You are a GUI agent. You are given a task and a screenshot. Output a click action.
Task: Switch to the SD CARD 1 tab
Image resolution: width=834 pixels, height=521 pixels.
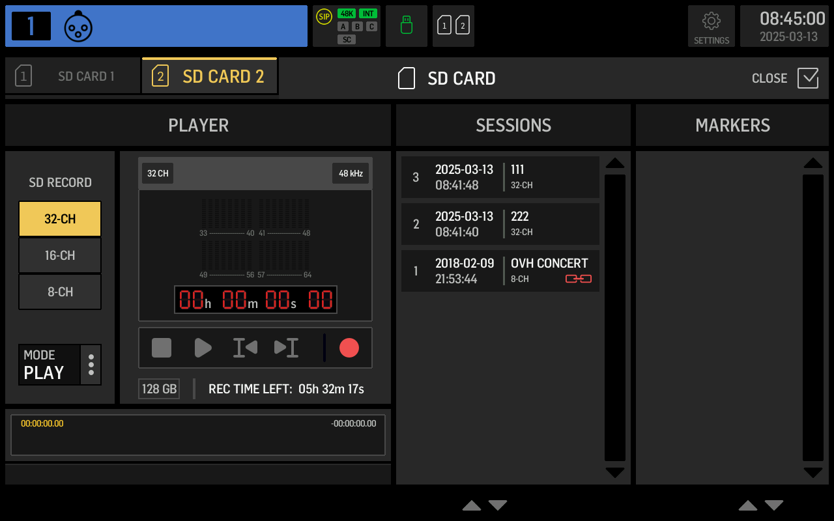click(73, 76)
